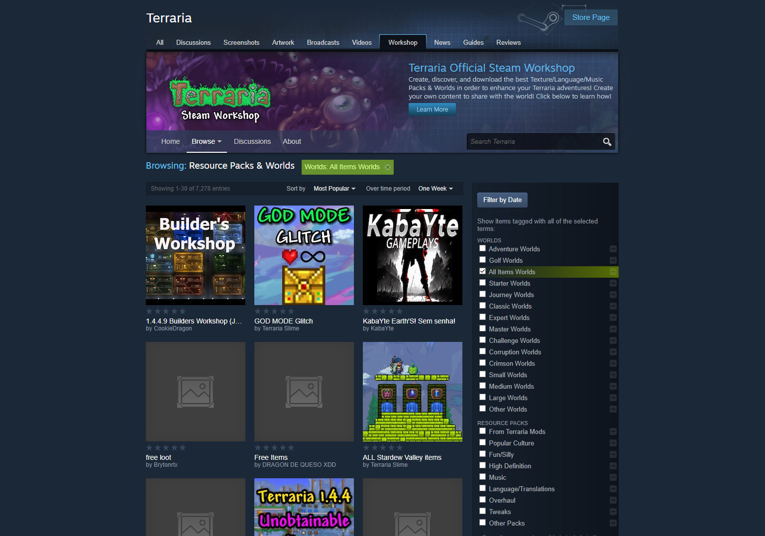Open the Builder's Workshop thumbnail
Image resolution: width=765 pixels, height=536 pixels.
196,255
